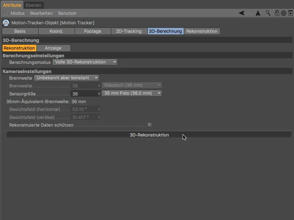Click the Berechnungsmodus label
The width and height of the screenshot is (294, 220).
pyautogui.click(x=30, y=62)
